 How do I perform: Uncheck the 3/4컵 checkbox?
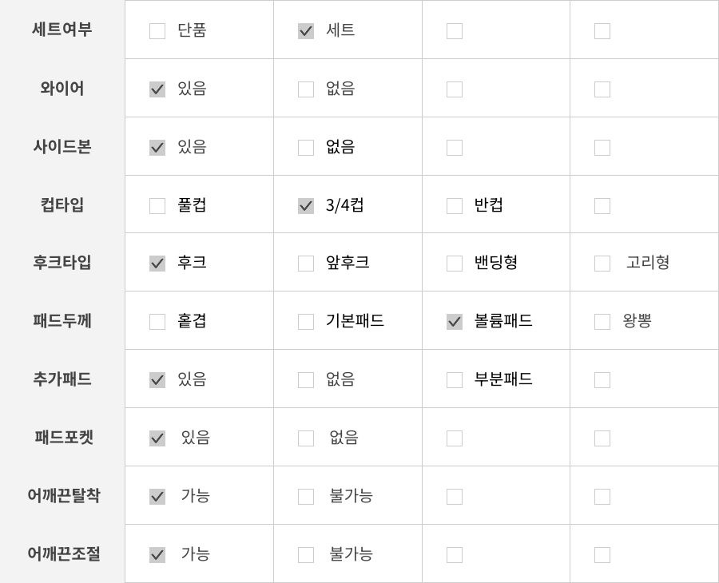coord(306,206)
